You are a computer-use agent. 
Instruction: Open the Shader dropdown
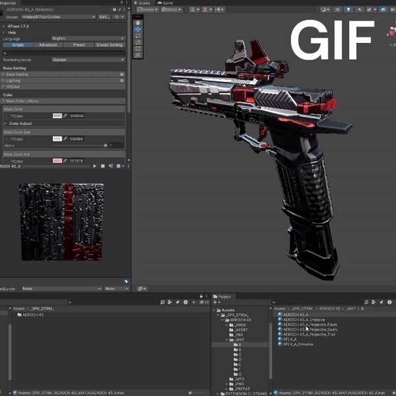click(59, 16)
